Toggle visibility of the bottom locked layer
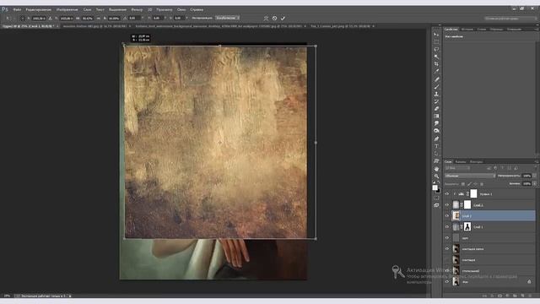The width and height of the screenshot is (540, 304). (x=447, y=281)
